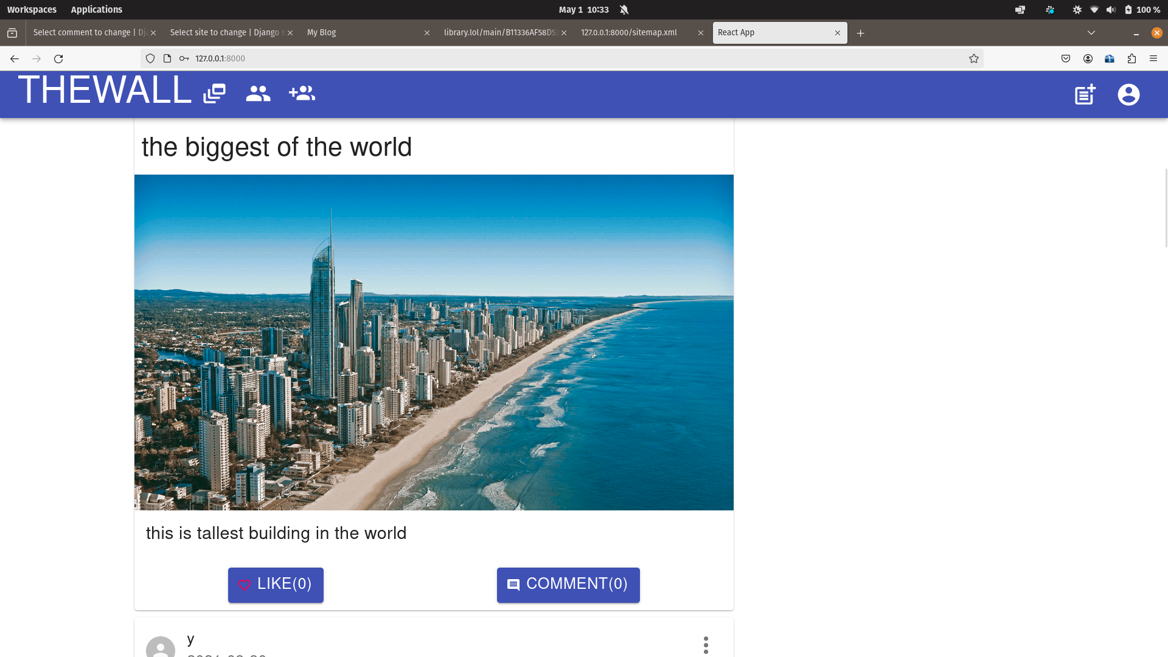1168x657 pixels.
Task: Go back with browser back arrow
Action: (x=15, y=58)
